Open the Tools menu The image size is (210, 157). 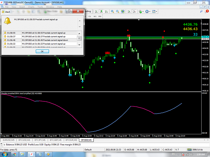click(40, 7)
